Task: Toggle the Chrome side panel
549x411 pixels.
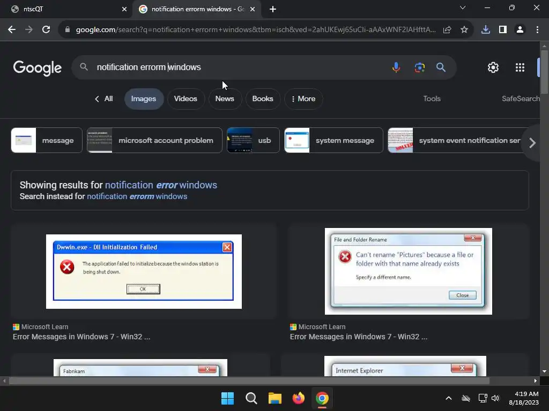Action: click(503, 30)
